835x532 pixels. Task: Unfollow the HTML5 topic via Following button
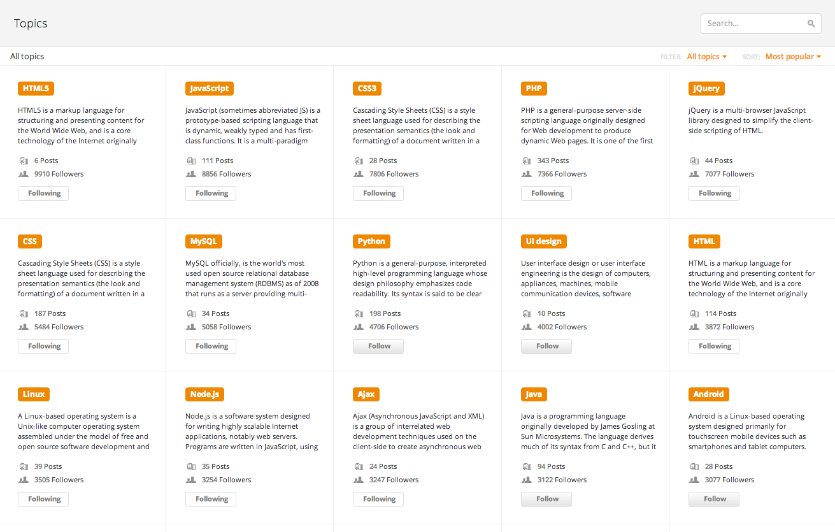pos(43,193)
